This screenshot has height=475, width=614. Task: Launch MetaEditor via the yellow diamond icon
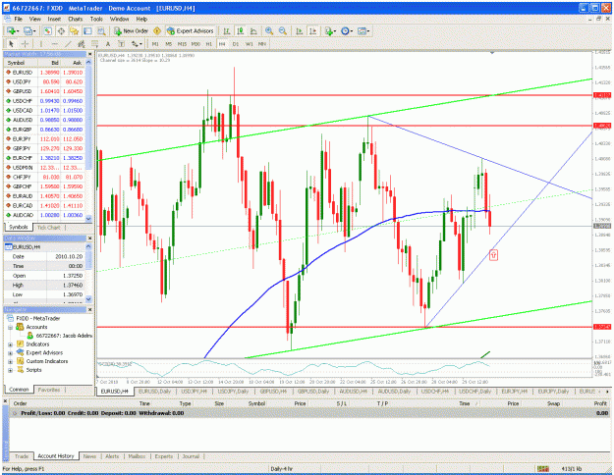pyautogui.click(x=157, y=30)
